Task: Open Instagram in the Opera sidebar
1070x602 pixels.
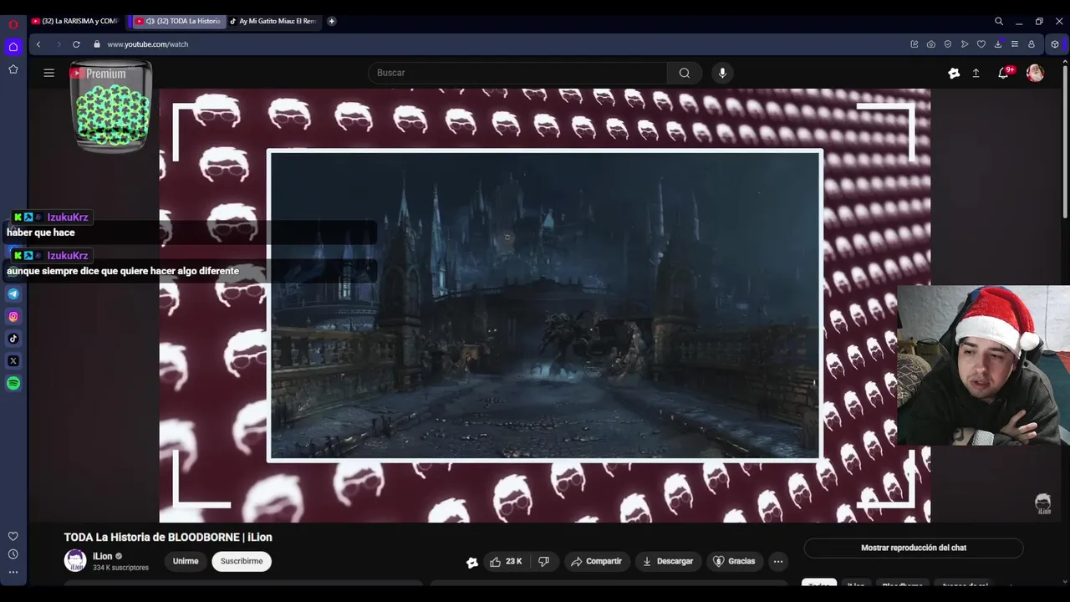Action: 13,316
